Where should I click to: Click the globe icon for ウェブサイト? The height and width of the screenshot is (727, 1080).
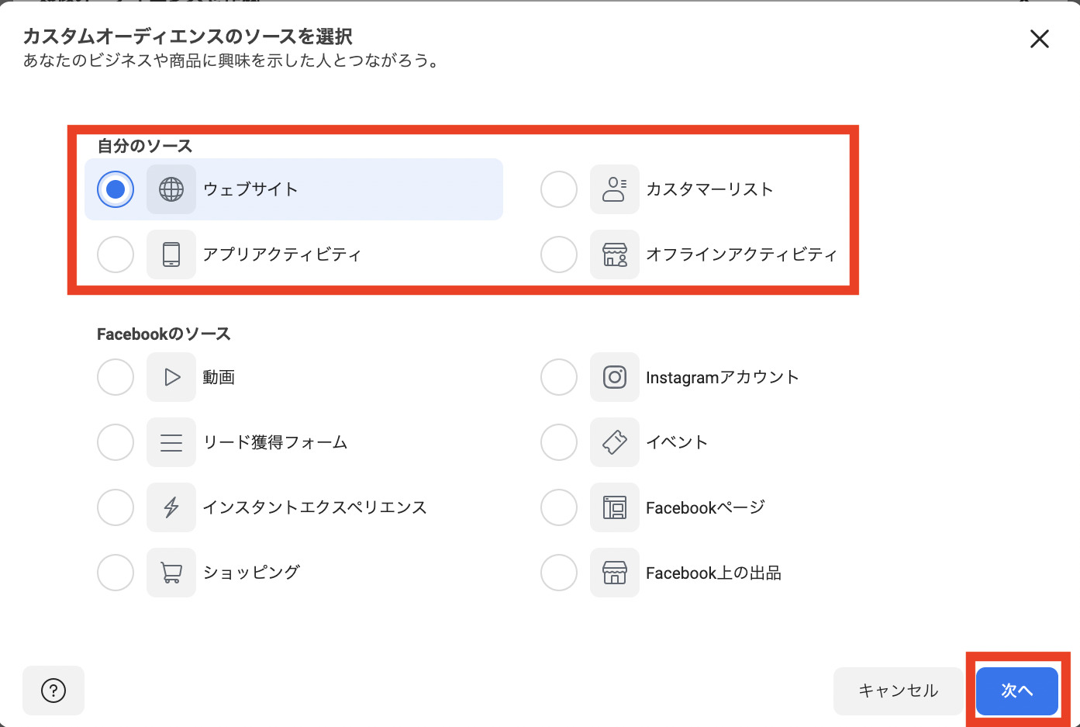click(x=171, y=189)
